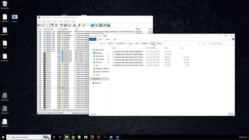Click Result column header in Process Monitor
The width and height of the screenshot is (249, 140).
coord(138,29)
